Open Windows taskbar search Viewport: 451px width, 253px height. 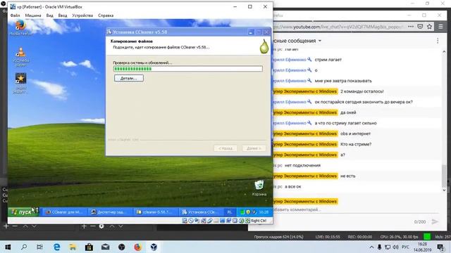point(24,247)
